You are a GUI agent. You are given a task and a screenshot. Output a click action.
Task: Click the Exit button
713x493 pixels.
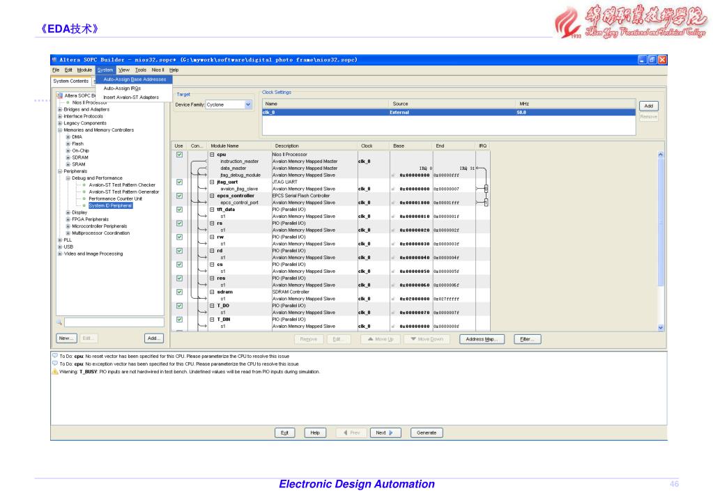(284, 432)
